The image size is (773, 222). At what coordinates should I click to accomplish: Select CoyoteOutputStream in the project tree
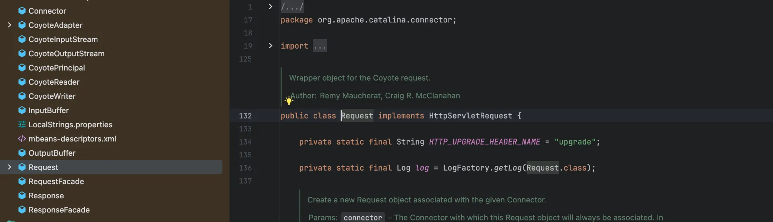pyautogui.click(x=66, y=54)
